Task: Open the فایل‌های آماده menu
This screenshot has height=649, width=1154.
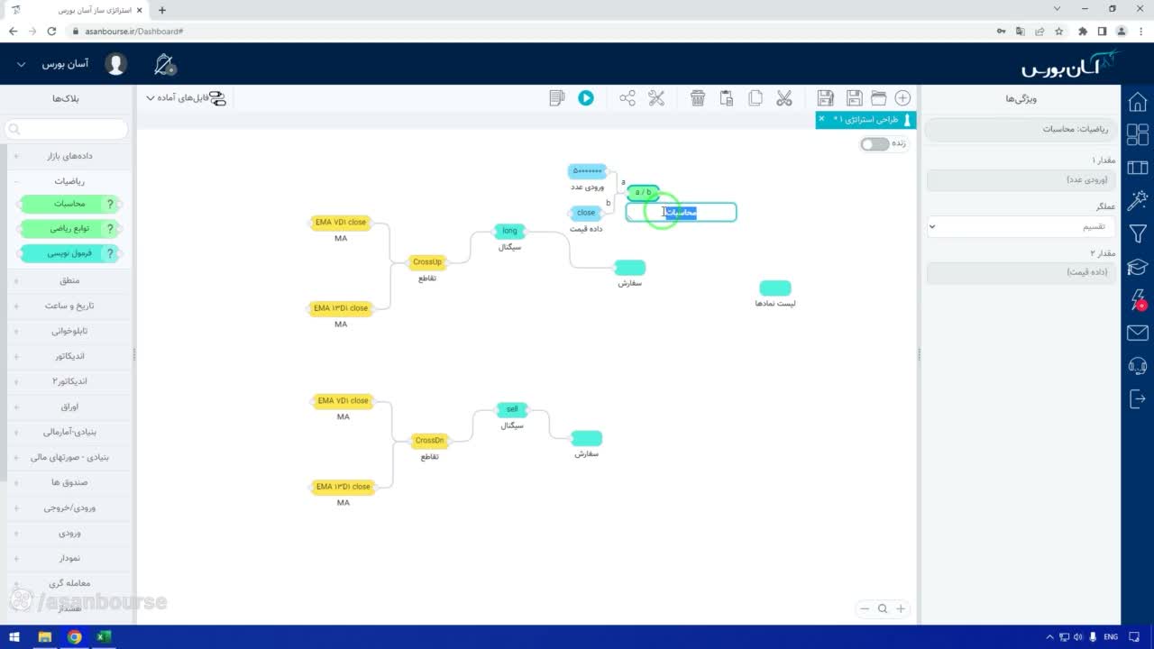Action: (x=184, y=98)
